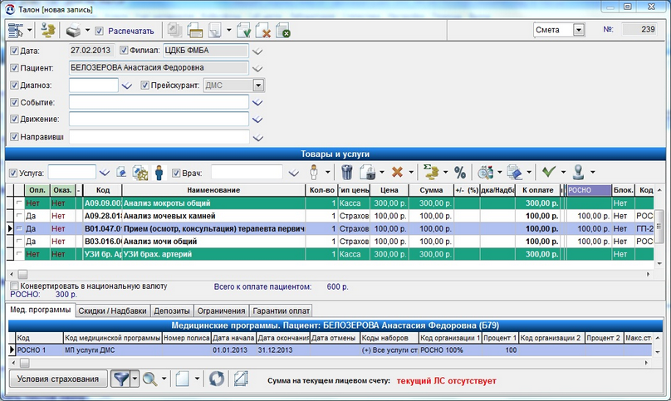Screen dimensions: 671x401
Task: Click the document with green circle-X icon
Action: (x=283, y=31)
